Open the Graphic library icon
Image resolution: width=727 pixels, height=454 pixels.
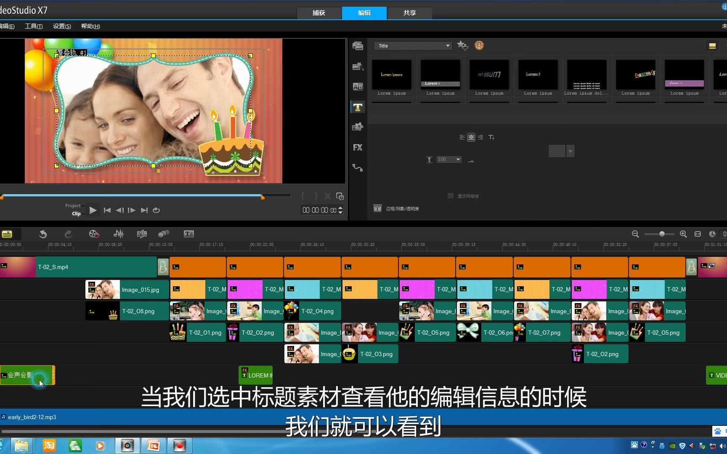click(358, 127)
